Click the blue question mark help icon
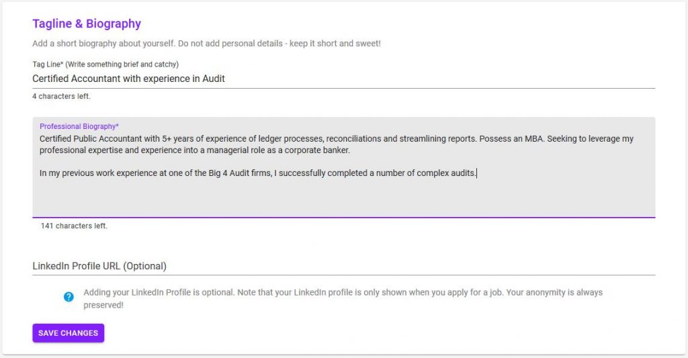 click(x=69, y=297)
